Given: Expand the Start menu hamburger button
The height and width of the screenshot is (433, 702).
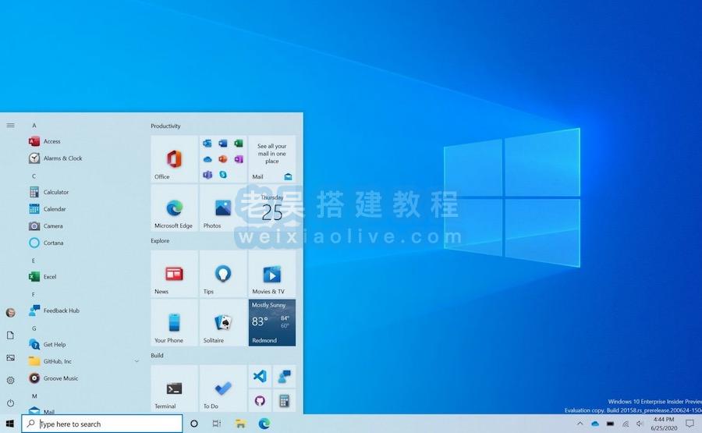Looking at the screenshot, I should [x=10, y=126].
